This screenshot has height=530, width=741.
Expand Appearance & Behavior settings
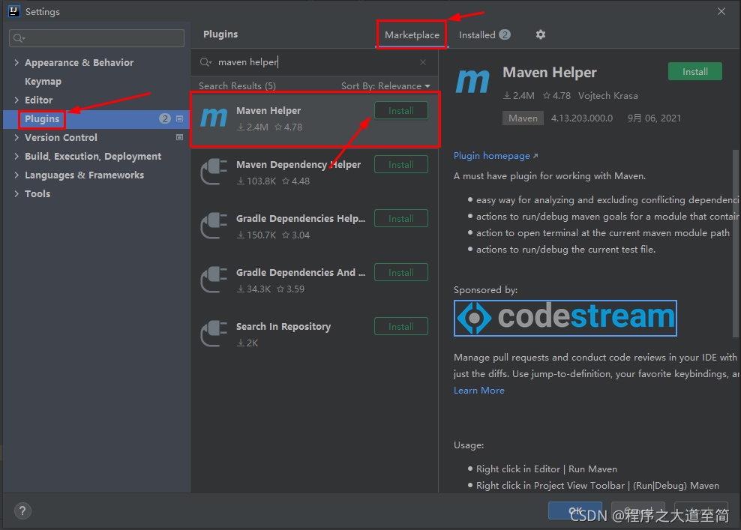click(x=16, y=62)
